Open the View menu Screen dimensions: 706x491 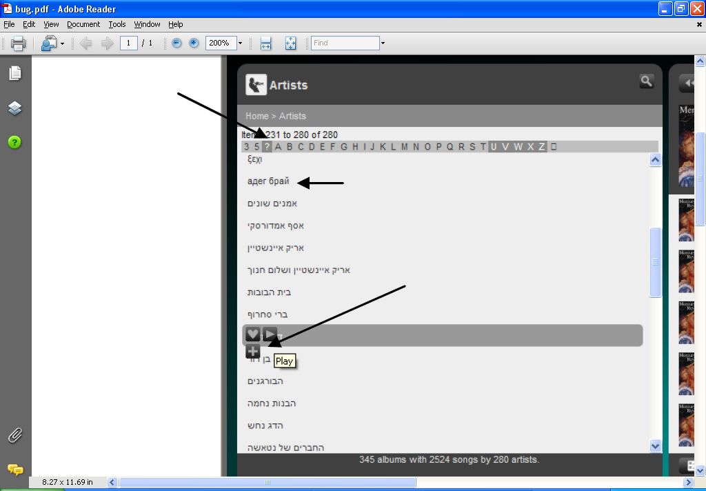(51, 24)
